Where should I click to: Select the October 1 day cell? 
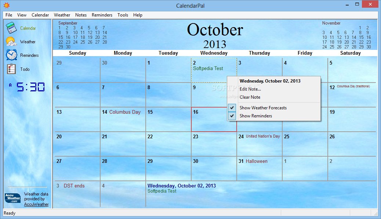[168, 70]
